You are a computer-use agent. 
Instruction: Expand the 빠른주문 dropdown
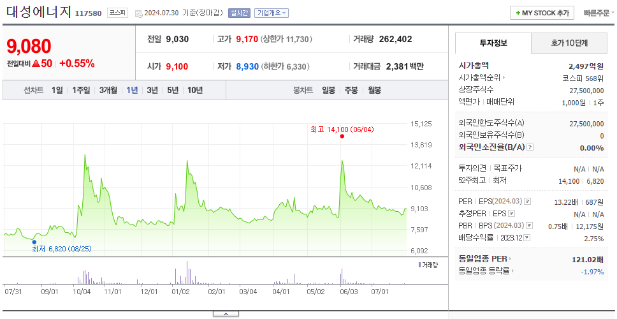599,13
